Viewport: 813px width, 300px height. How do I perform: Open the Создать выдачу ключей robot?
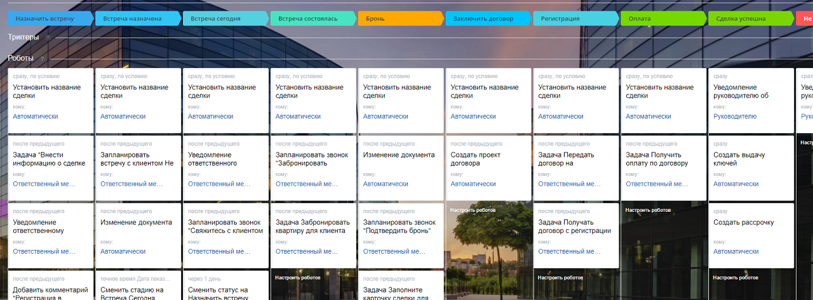739,159
